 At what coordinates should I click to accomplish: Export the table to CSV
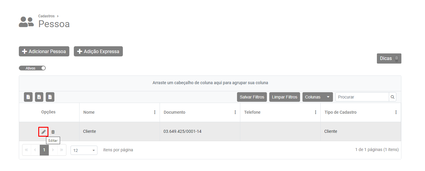(x=50, y=97)
